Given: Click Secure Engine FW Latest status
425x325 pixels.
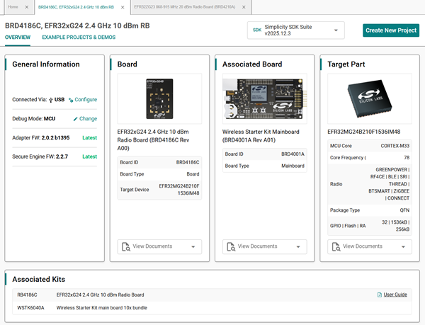Looking at the screenshot, I should pyautogui.click(x=89, y=156).
